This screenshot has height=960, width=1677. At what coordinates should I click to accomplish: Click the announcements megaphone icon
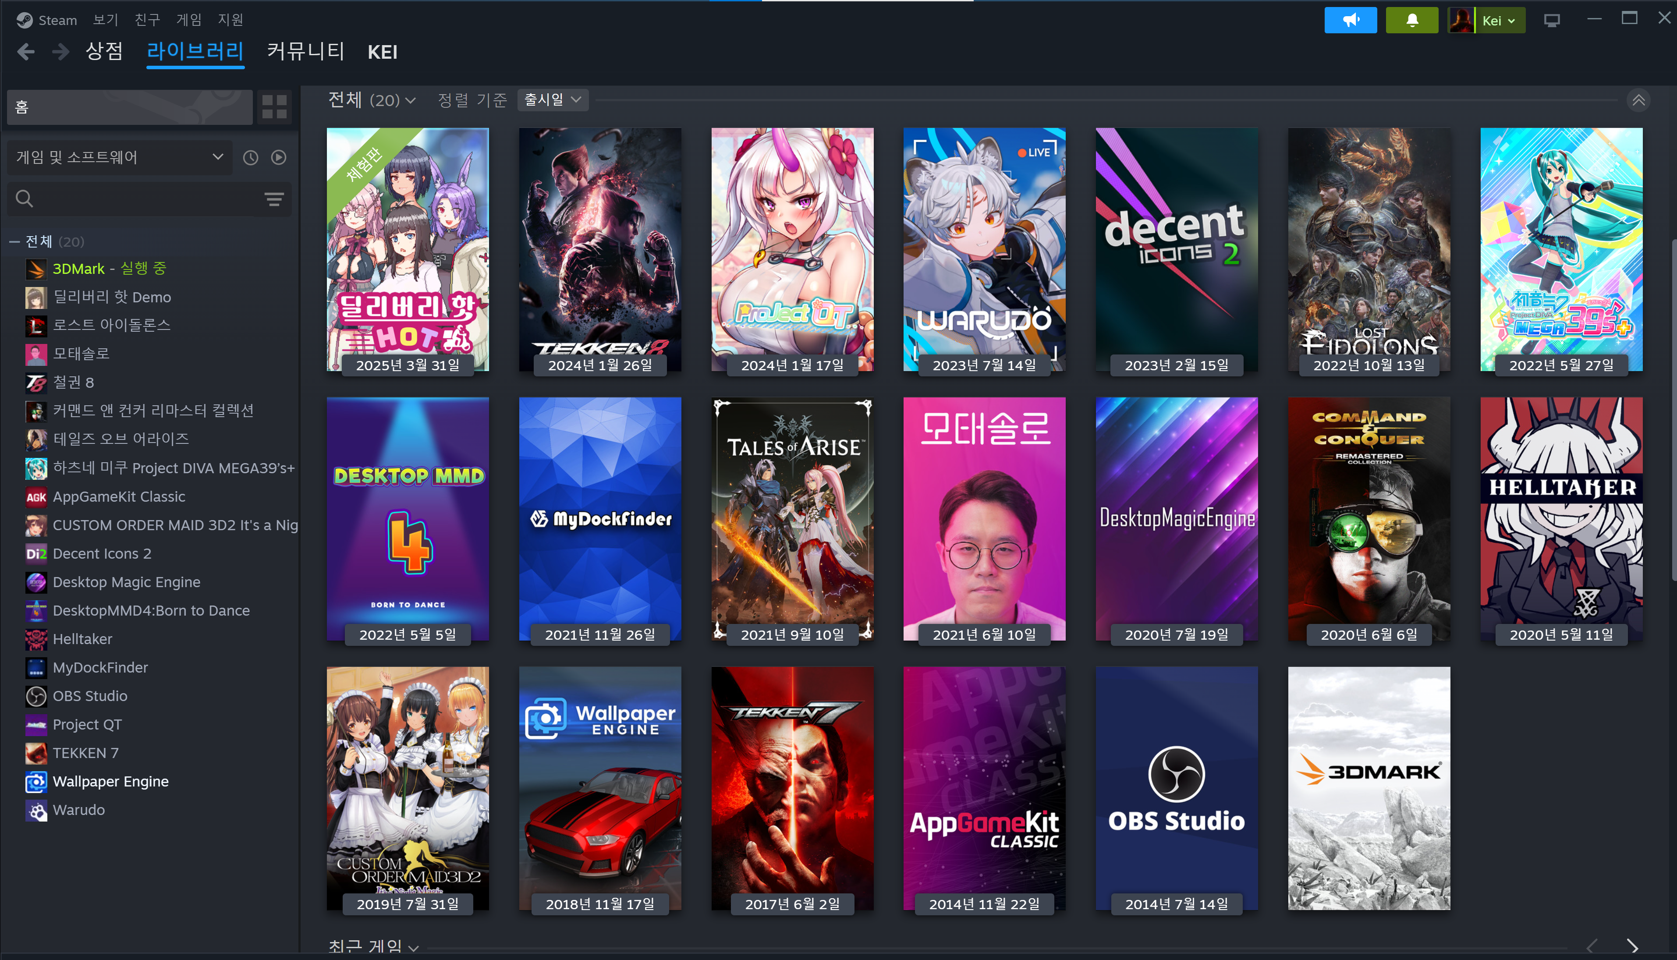coord(1350,21)
